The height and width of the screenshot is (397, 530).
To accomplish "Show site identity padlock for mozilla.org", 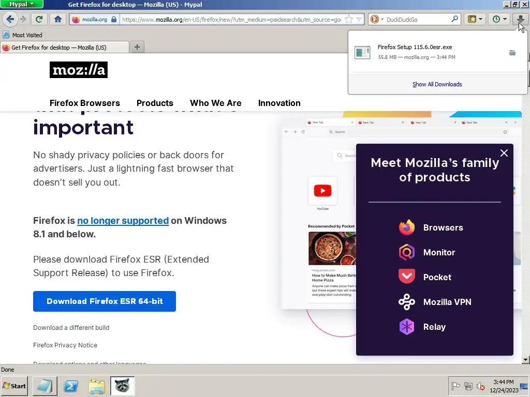I will point(114,19).
